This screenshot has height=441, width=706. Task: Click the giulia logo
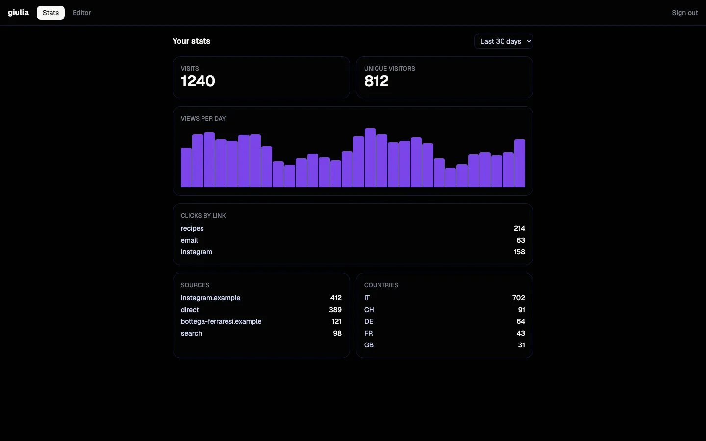tap(18, 13)
